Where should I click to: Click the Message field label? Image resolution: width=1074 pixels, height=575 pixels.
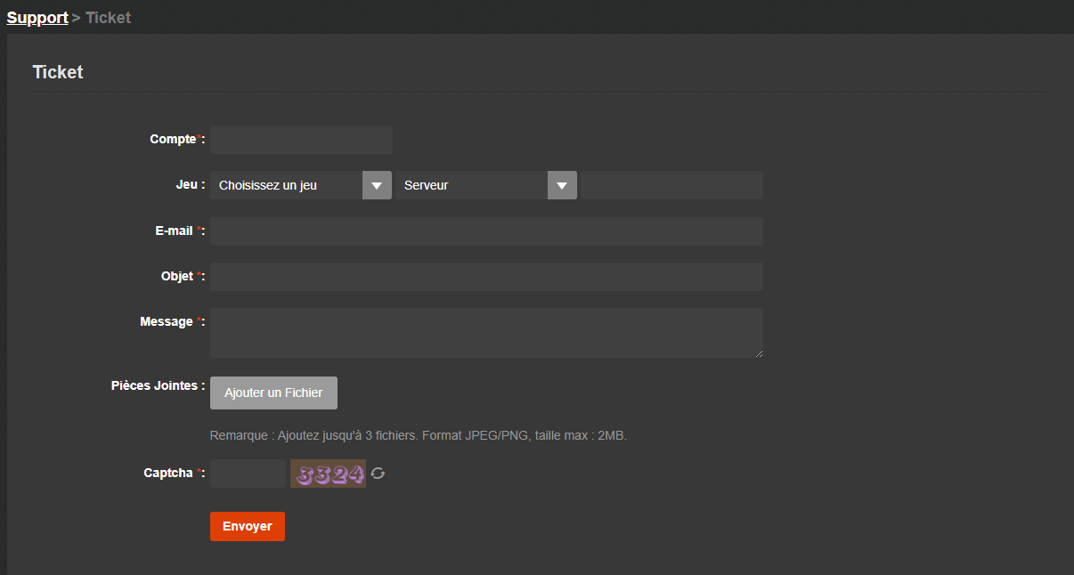coord(167,322)
